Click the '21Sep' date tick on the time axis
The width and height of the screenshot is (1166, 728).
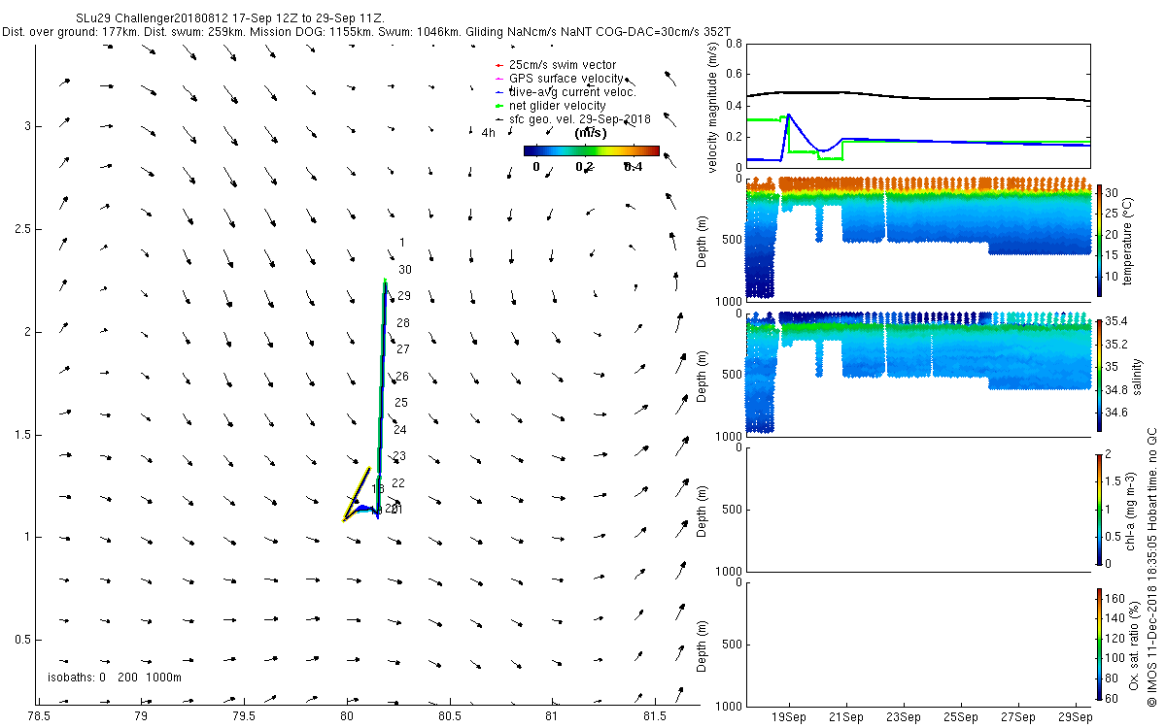click(x=845, y=716)
